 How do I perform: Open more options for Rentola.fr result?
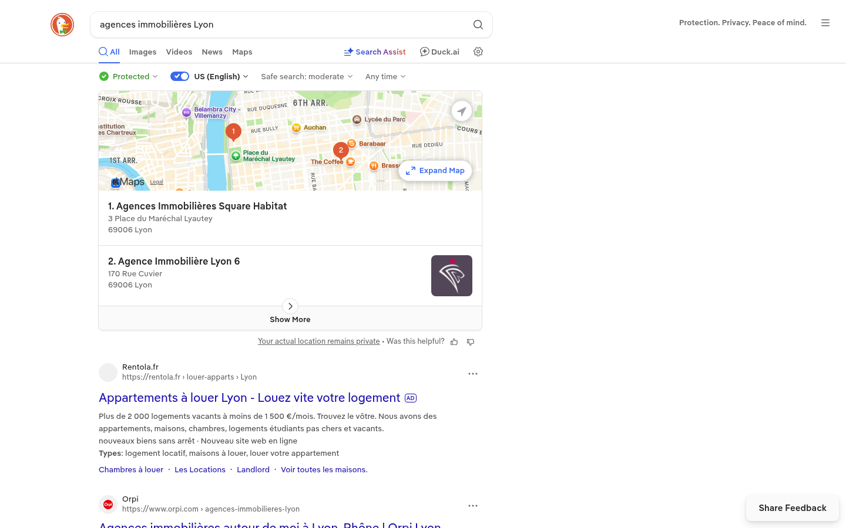[473, 374]
